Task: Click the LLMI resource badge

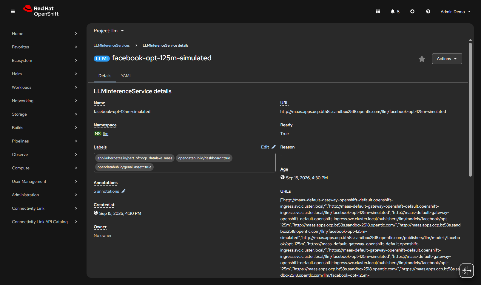Action: (102, 59)
